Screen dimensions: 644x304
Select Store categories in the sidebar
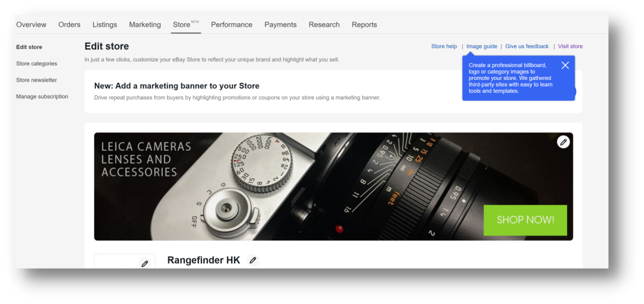(x=36, y=64)
